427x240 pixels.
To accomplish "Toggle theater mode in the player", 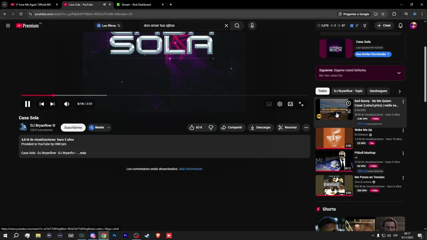I will coord(291,104).
